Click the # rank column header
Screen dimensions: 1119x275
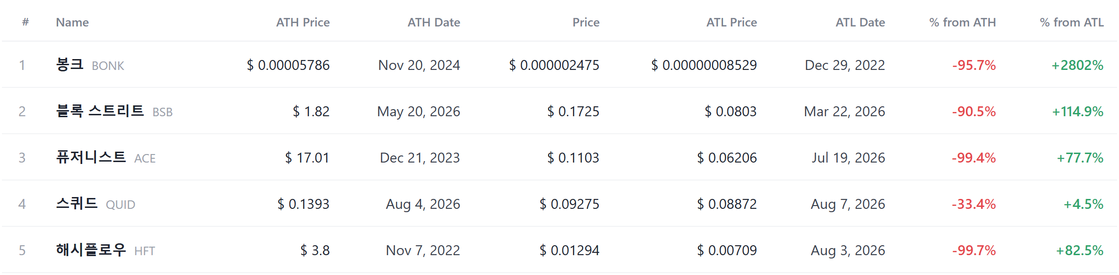(x=26, y=22)
